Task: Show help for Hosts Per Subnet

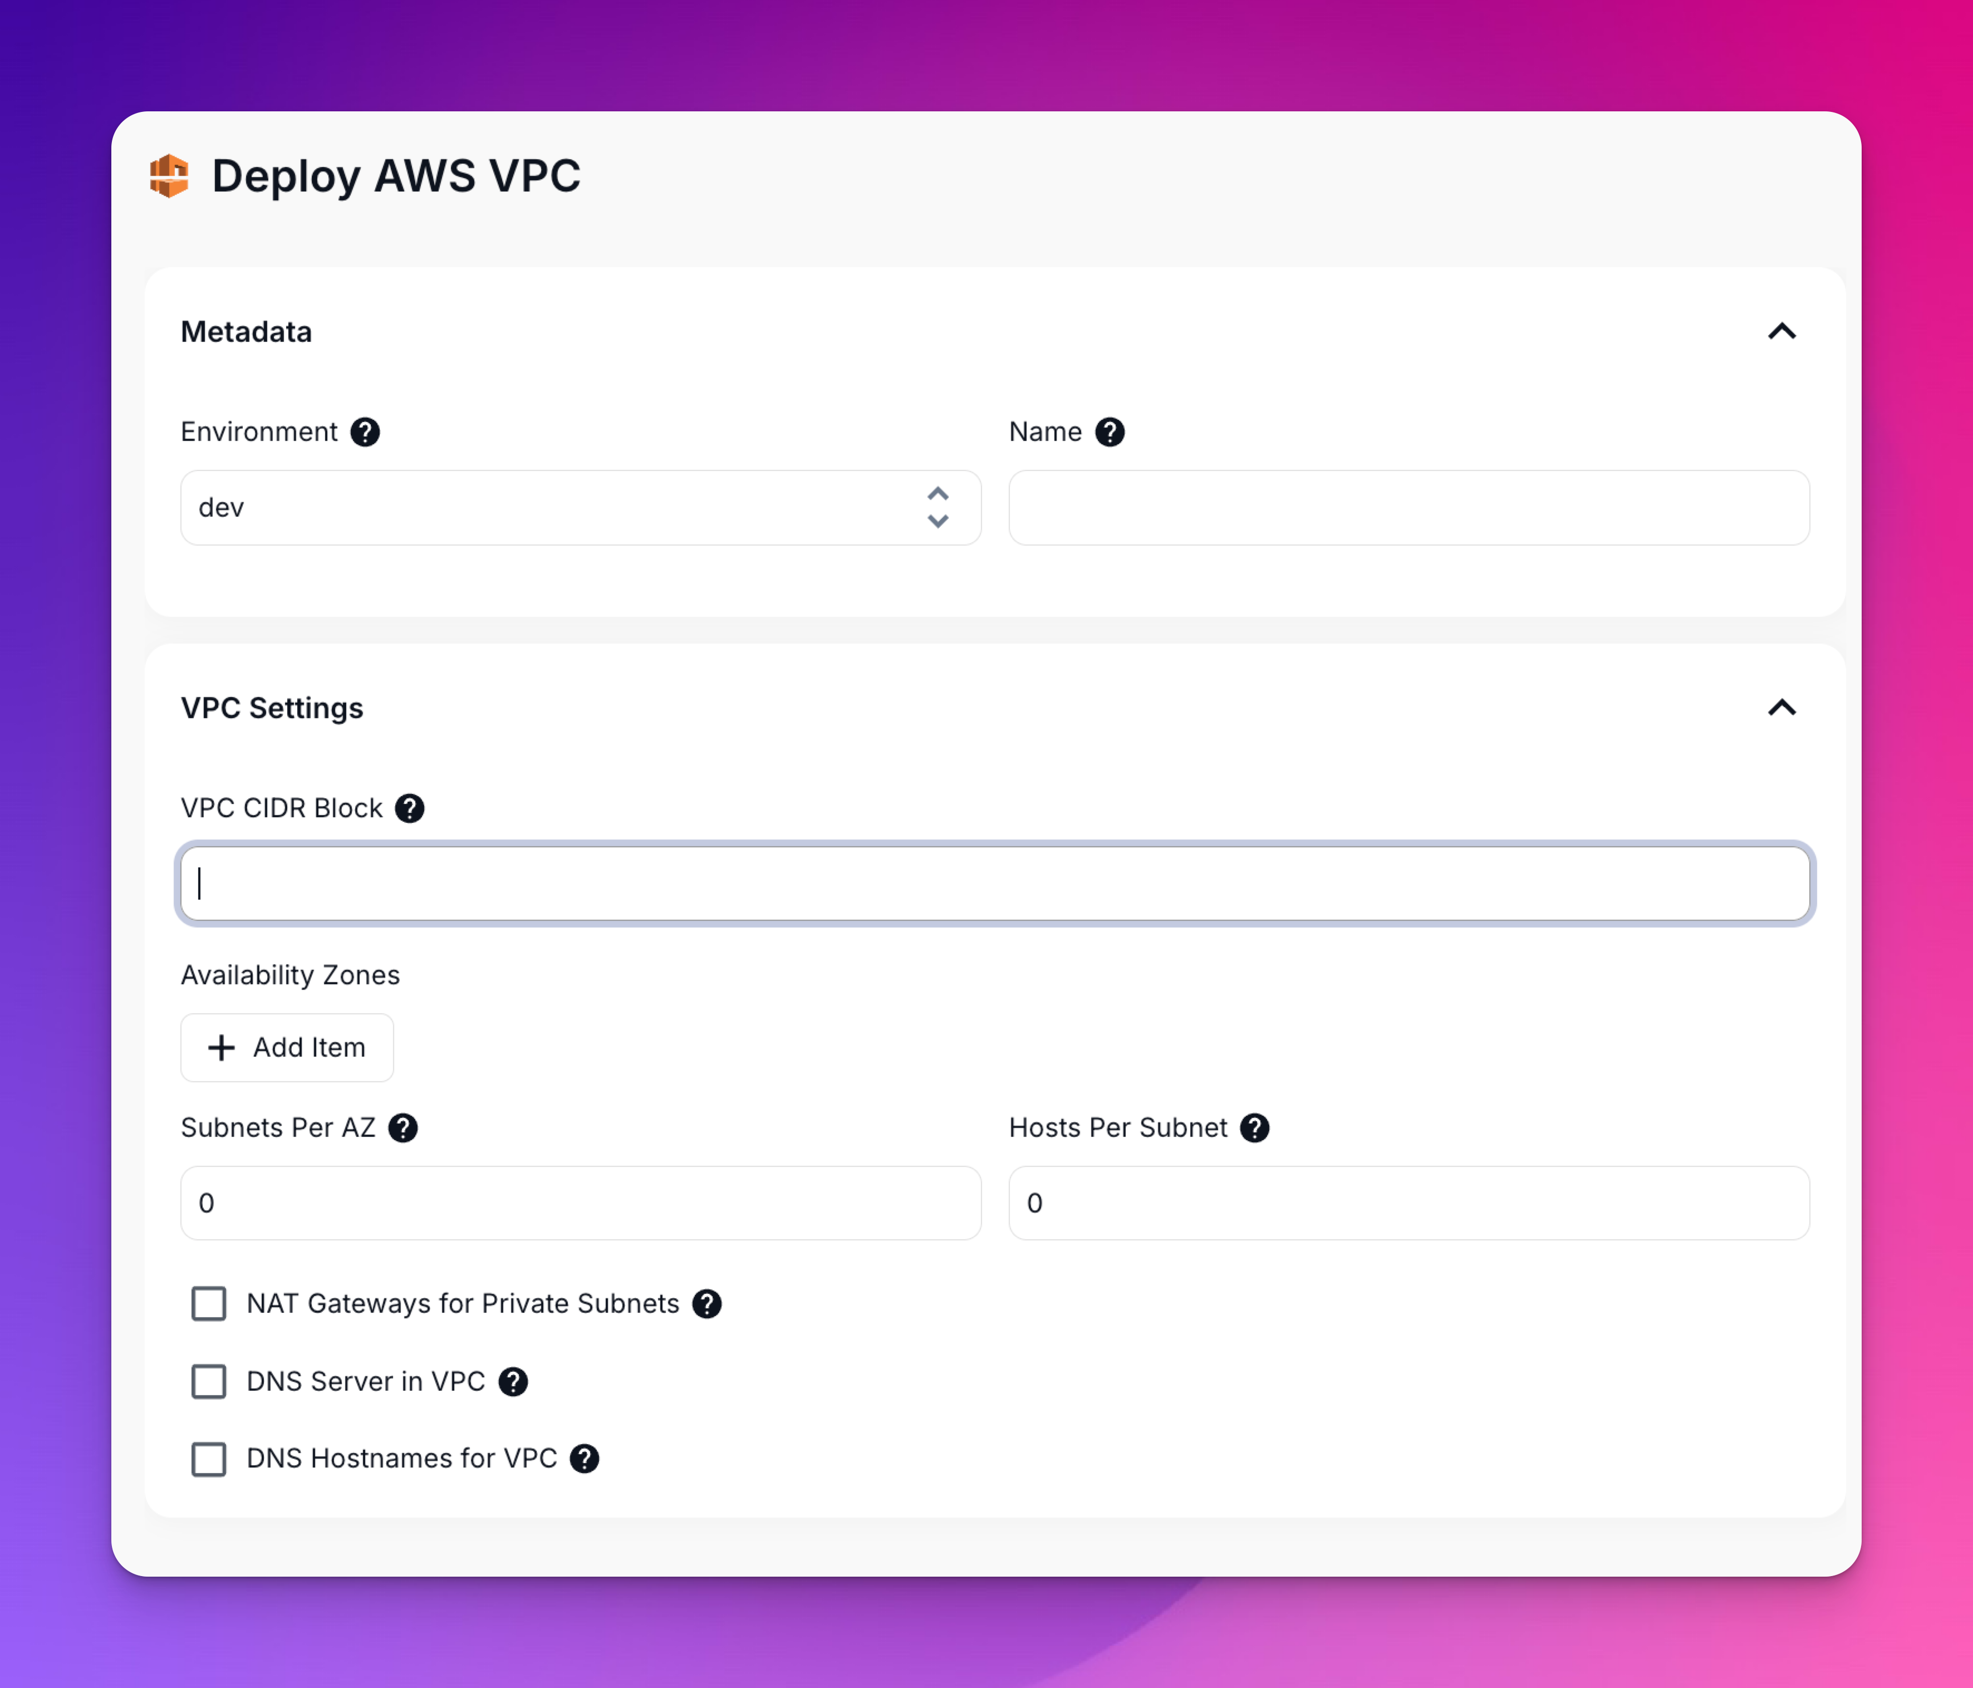Action: (1254, 1128)
